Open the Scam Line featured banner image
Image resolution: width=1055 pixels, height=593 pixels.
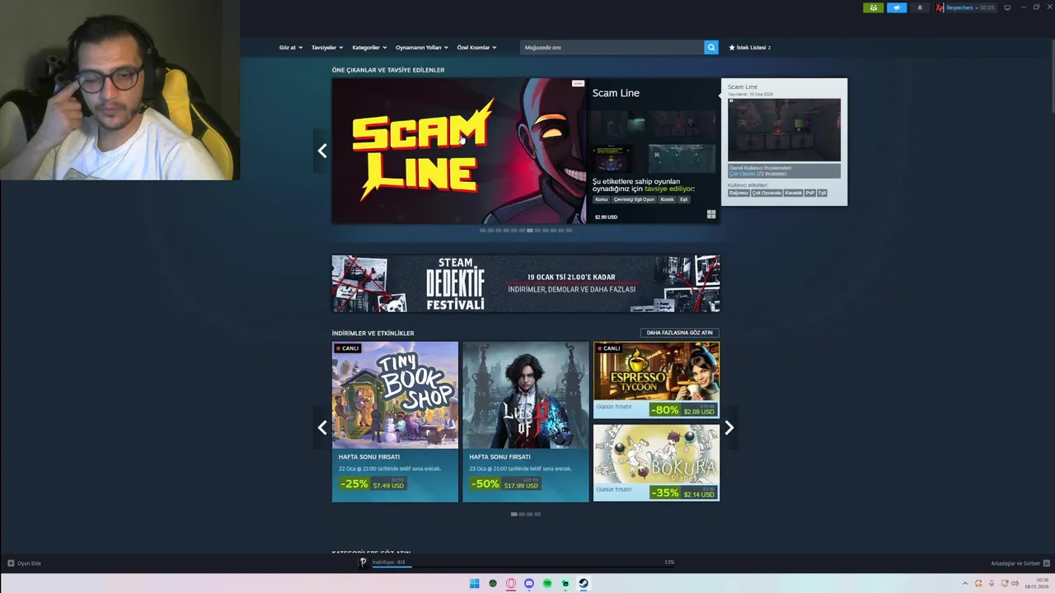459,151
